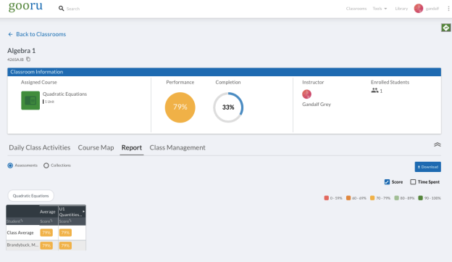Click the Class Average 79% average score
Viewport: 452px width, 262px height.
tap(46, 232)
